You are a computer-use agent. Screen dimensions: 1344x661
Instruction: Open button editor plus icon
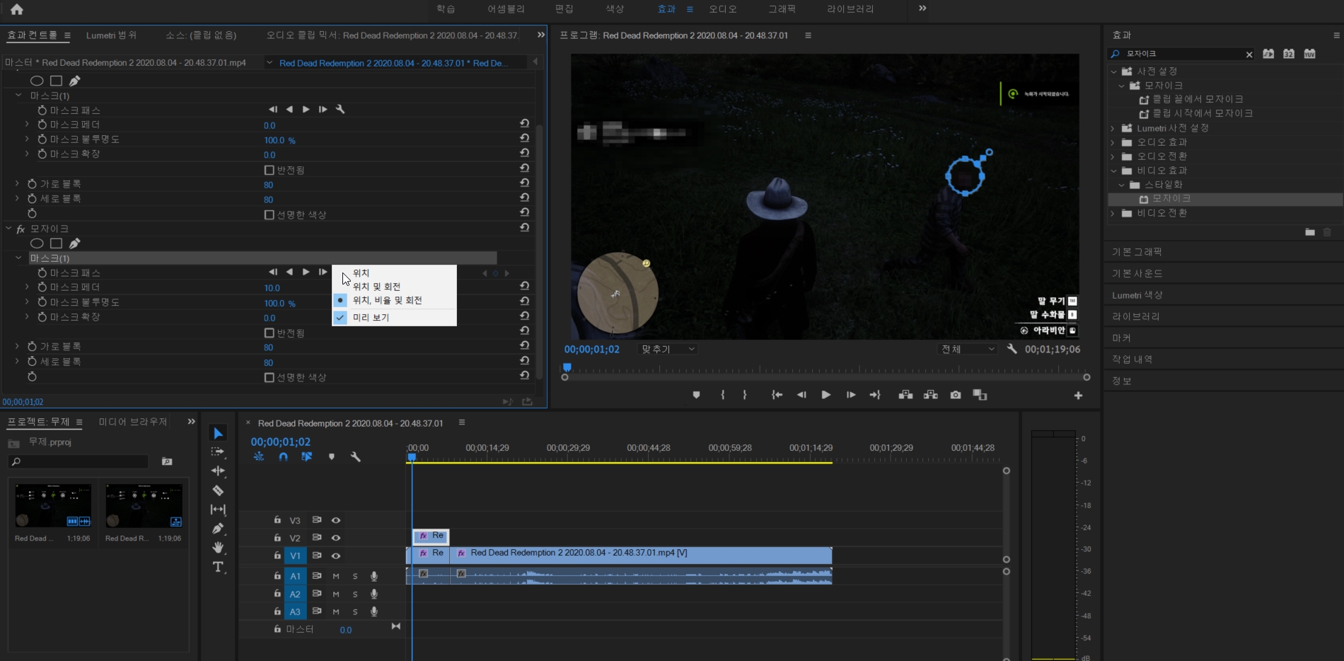click(1078, 396)
